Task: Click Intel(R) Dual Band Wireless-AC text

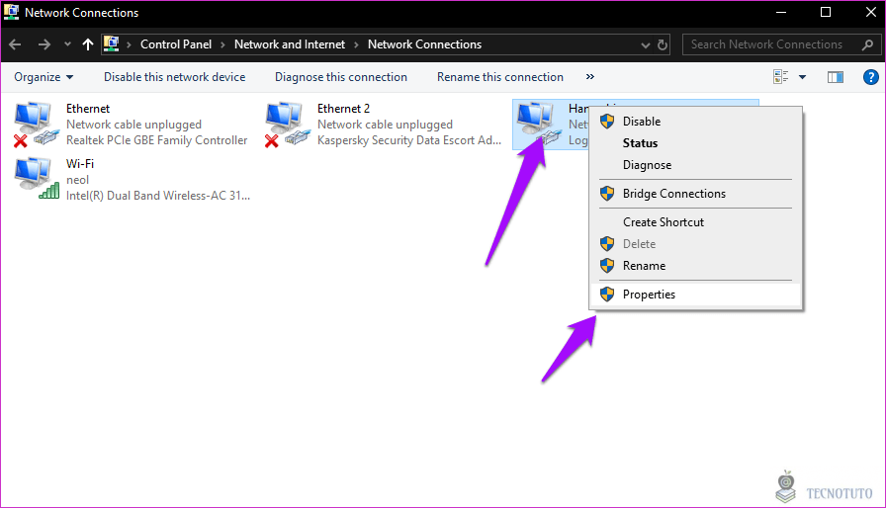Action: (x=158, y=196)
